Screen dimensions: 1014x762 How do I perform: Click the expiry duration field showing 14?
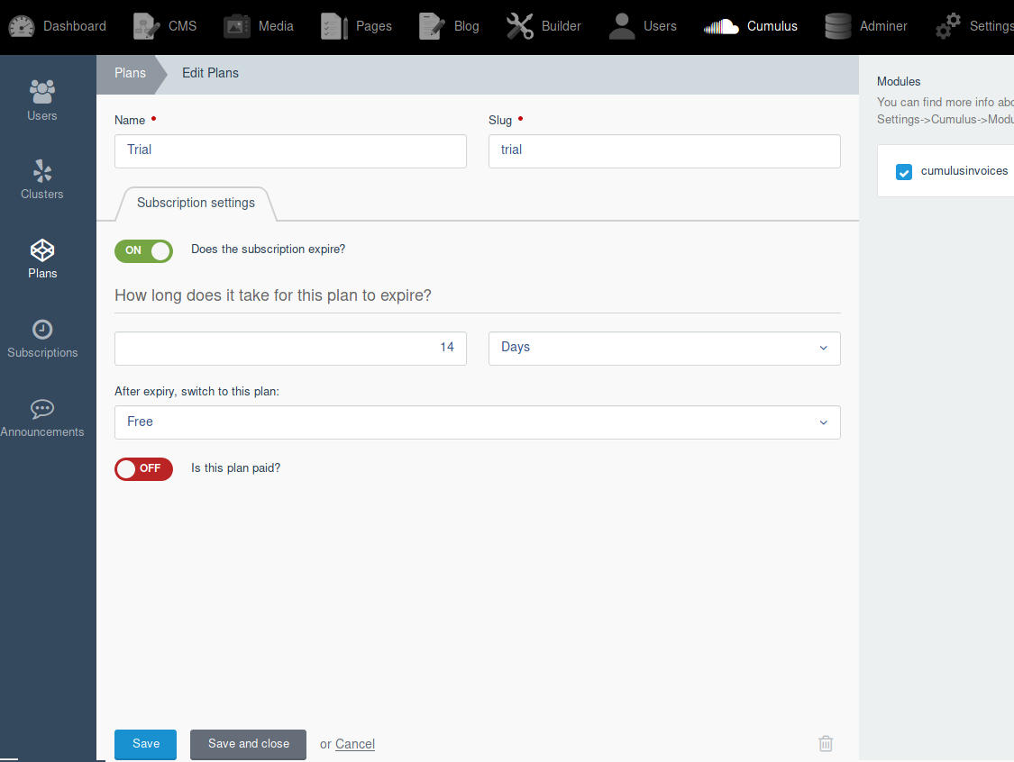pyautogui.click(x=290, y=349)
